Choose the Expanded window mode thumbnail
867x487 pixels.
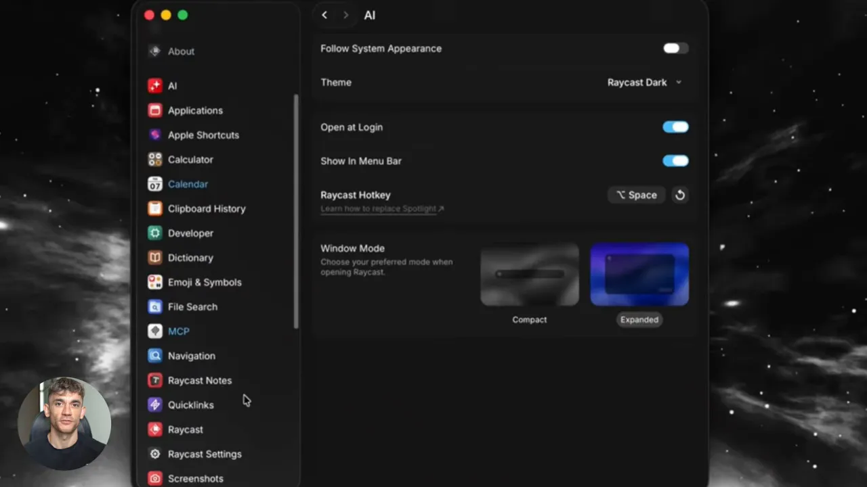point(639,275)
